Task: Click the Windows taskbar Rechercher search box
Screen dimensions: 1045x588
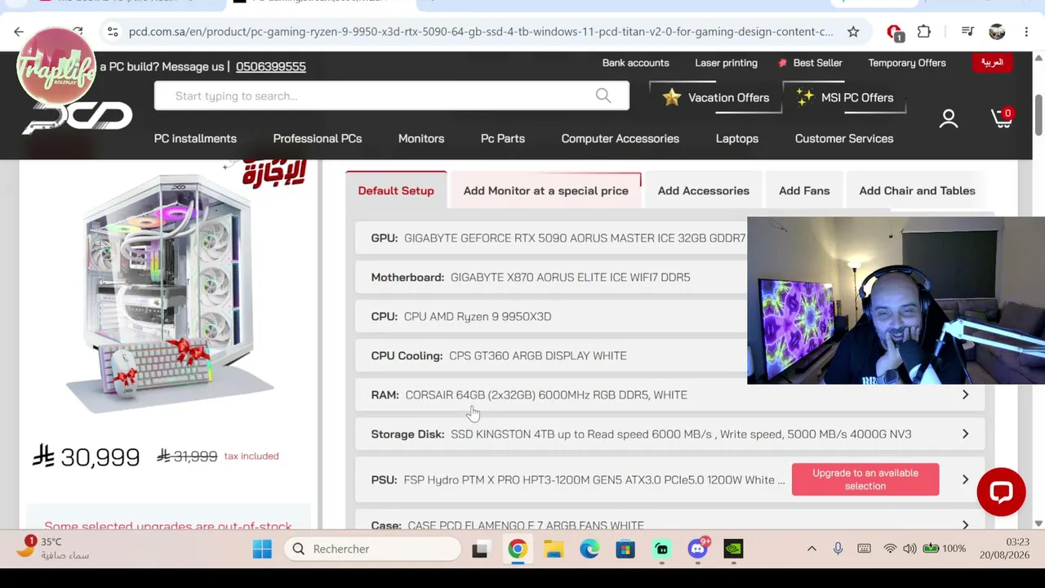Action: [x=373, y=549]
